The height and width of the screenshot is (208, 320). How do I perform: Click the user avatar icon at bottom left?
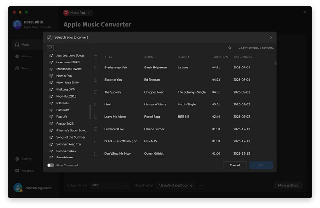click(18, 187)
